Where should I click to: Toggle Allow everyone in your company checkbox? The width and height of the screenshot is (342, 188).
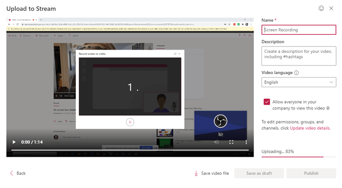point(267,102)
